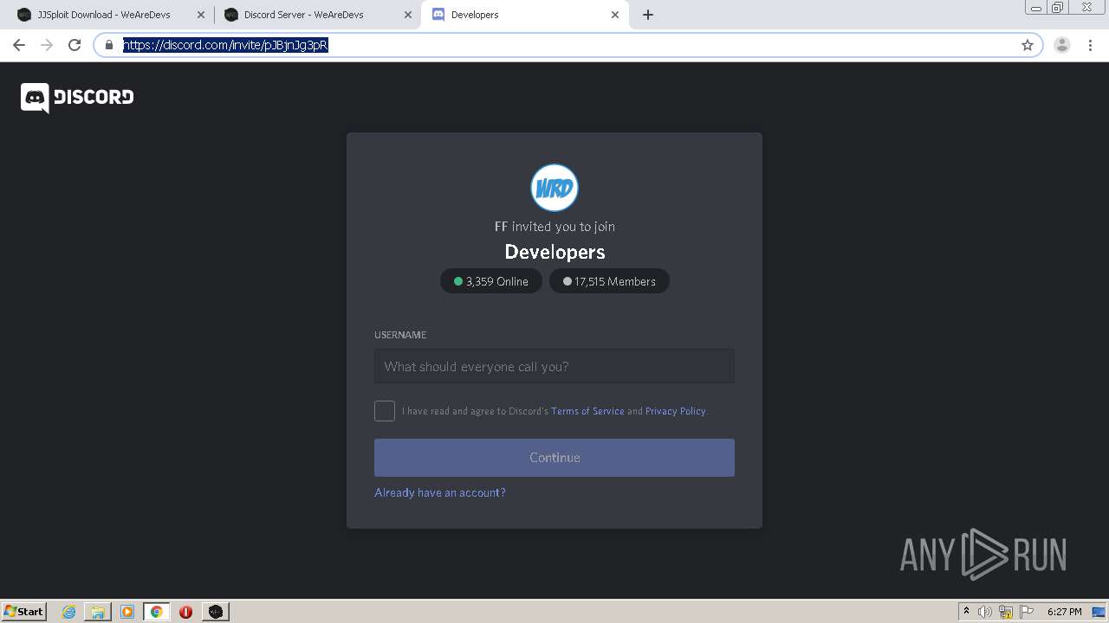The width and height of the screenshot is (1109, 623).
Task: Click the 6:27 PM clock
Action: coord(1064,612)
